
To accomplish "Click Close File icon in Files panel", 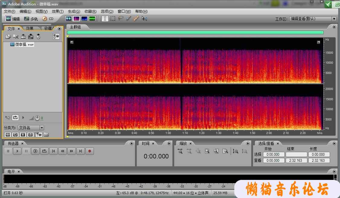I will [x=16, y=37].
